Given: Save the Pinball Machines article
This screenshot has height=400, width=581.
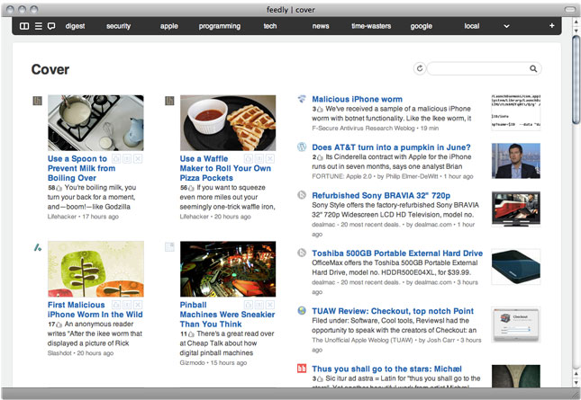Looking at the screenshot, I should click(x=259, y=305).
